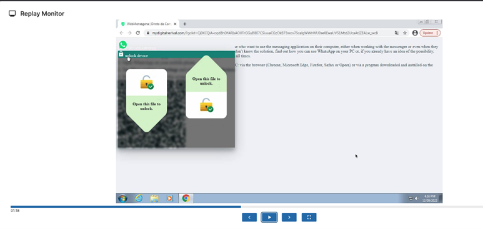Open the Windows Start menu orb
The height and width of the screenshot is (229, 483).
click(122, 198)
